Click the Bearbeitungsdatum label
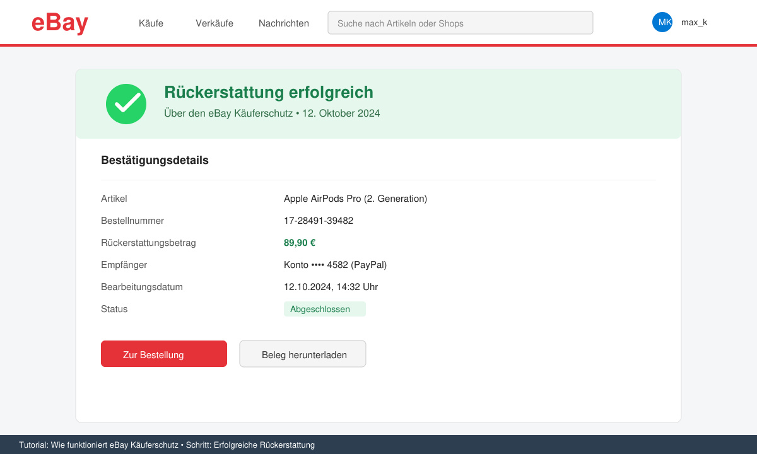757x454 pixels. (142, 287)
